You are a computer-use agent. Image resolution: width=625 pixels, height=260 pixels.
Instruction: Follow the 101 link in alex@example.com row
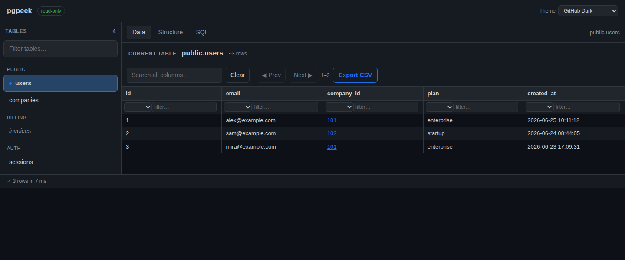pos(332,120)
